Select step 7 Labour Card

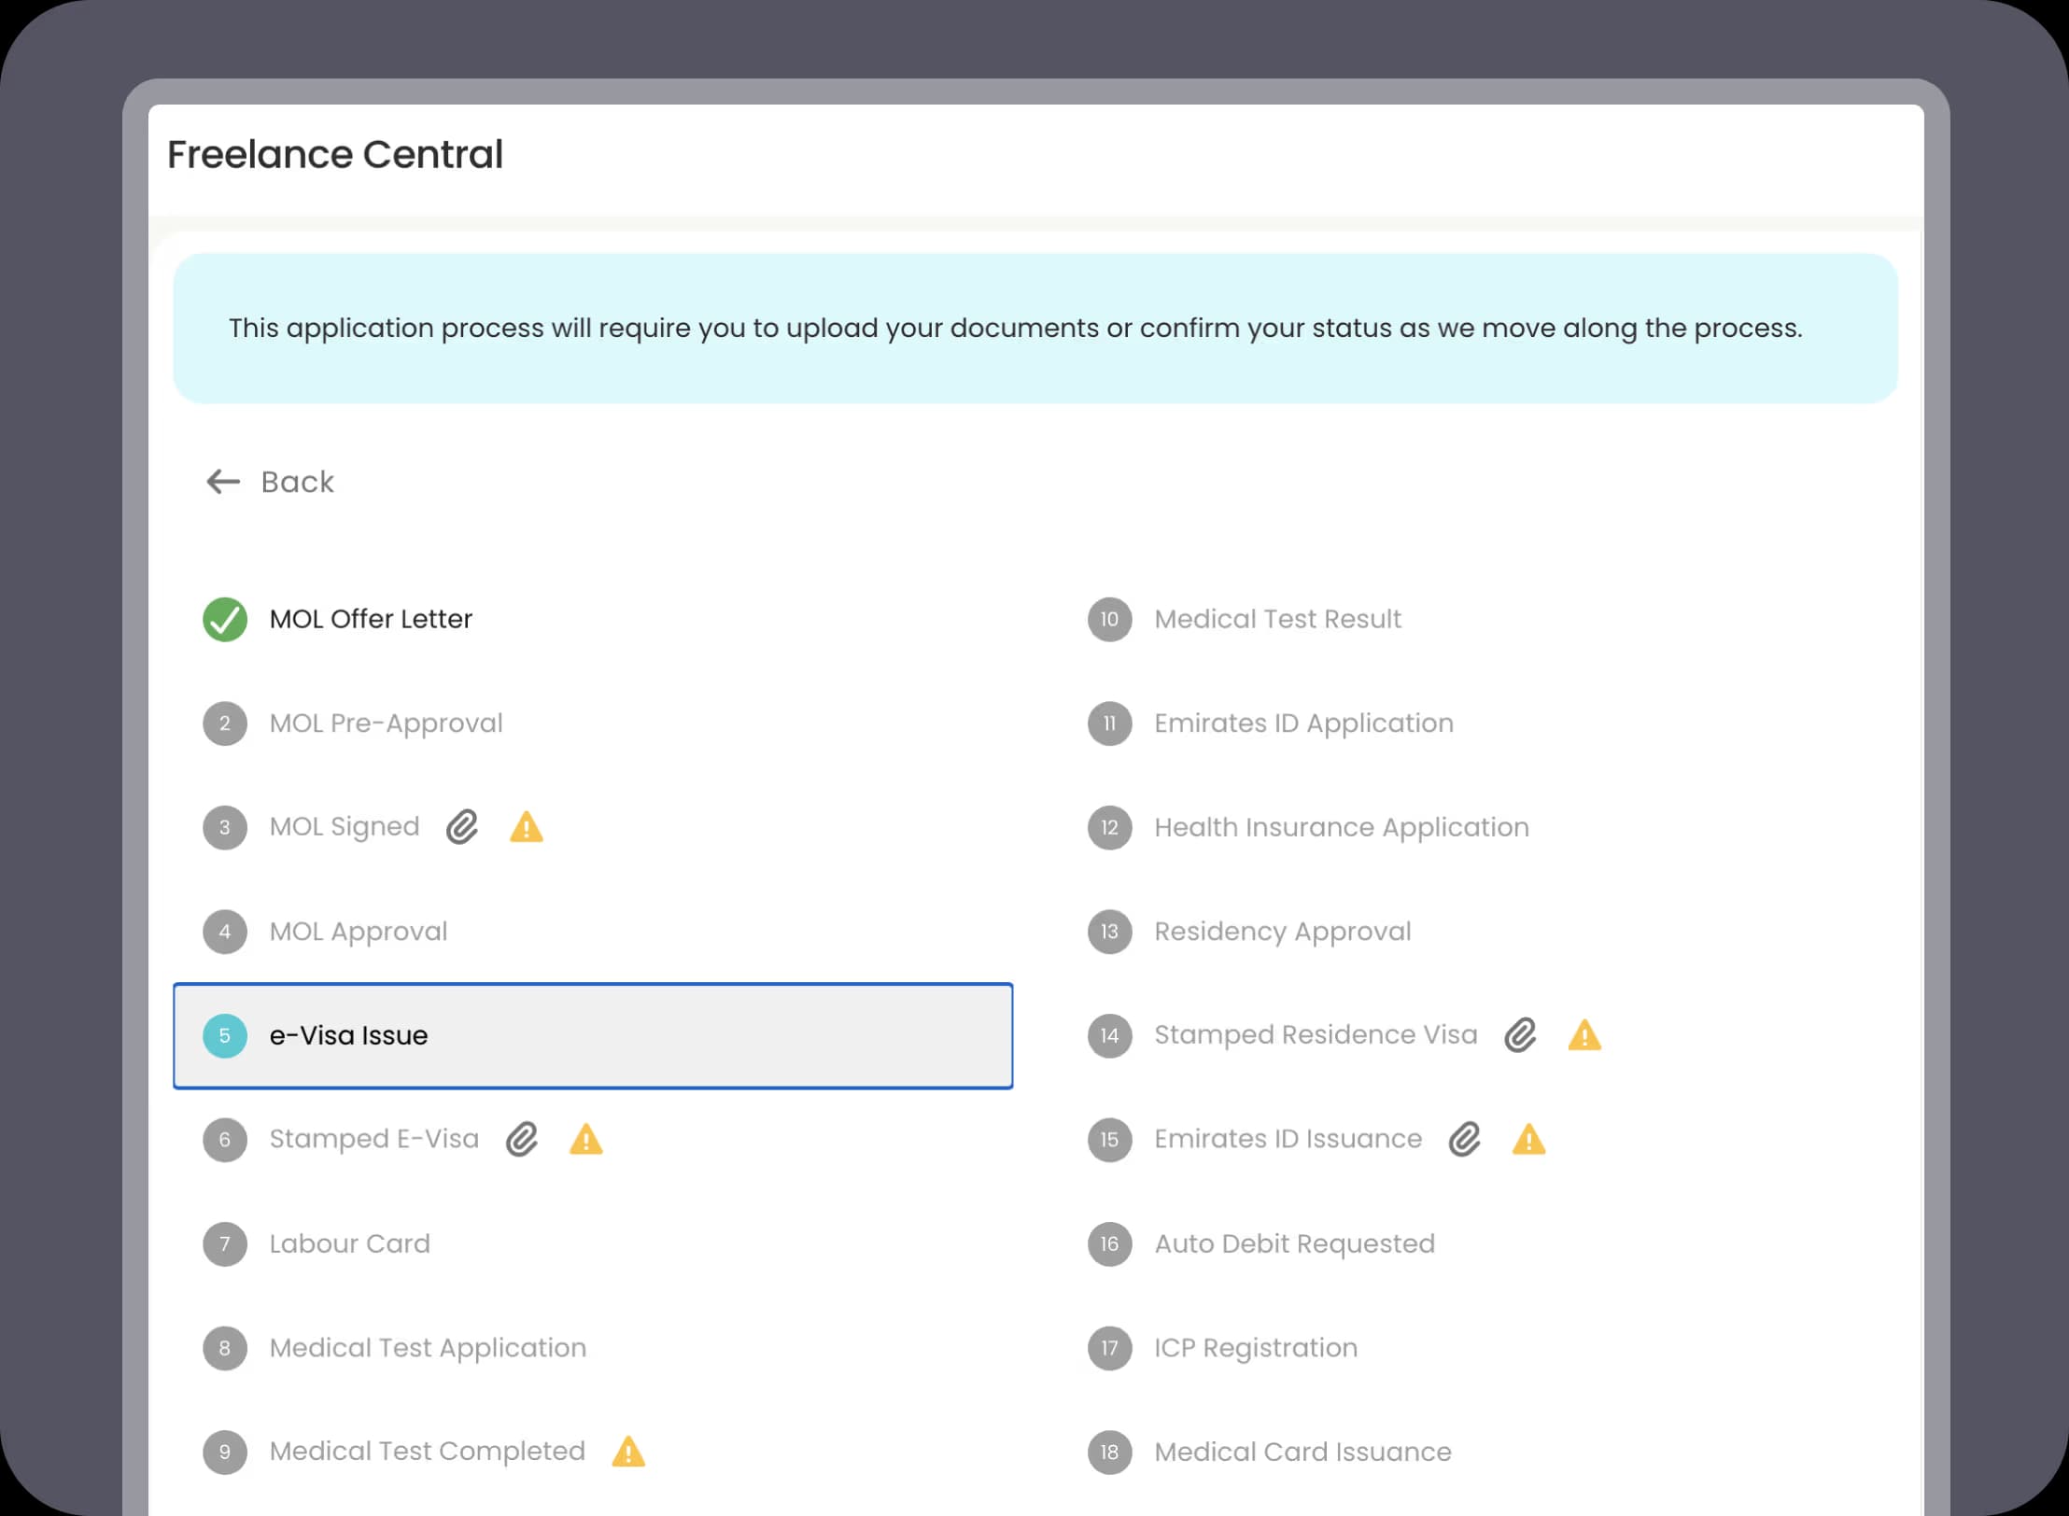[x=349, y=1243]
